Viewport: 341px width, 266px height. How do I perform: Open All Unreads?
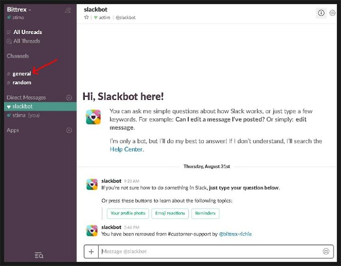tap(27, 32)
